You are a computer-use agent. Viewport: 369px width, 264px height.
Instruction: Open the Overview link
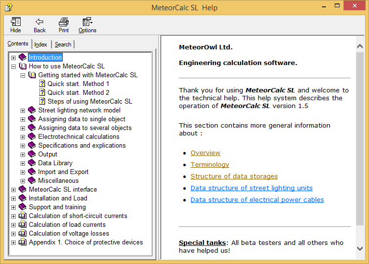click(205, 153)
